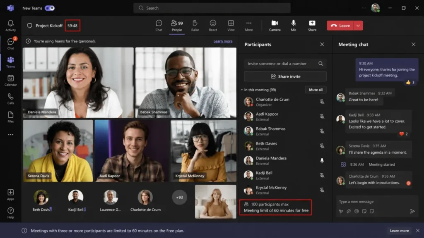Attach a file with paperclip icon
Screen dimensions: 424x238
click(349, 211)
